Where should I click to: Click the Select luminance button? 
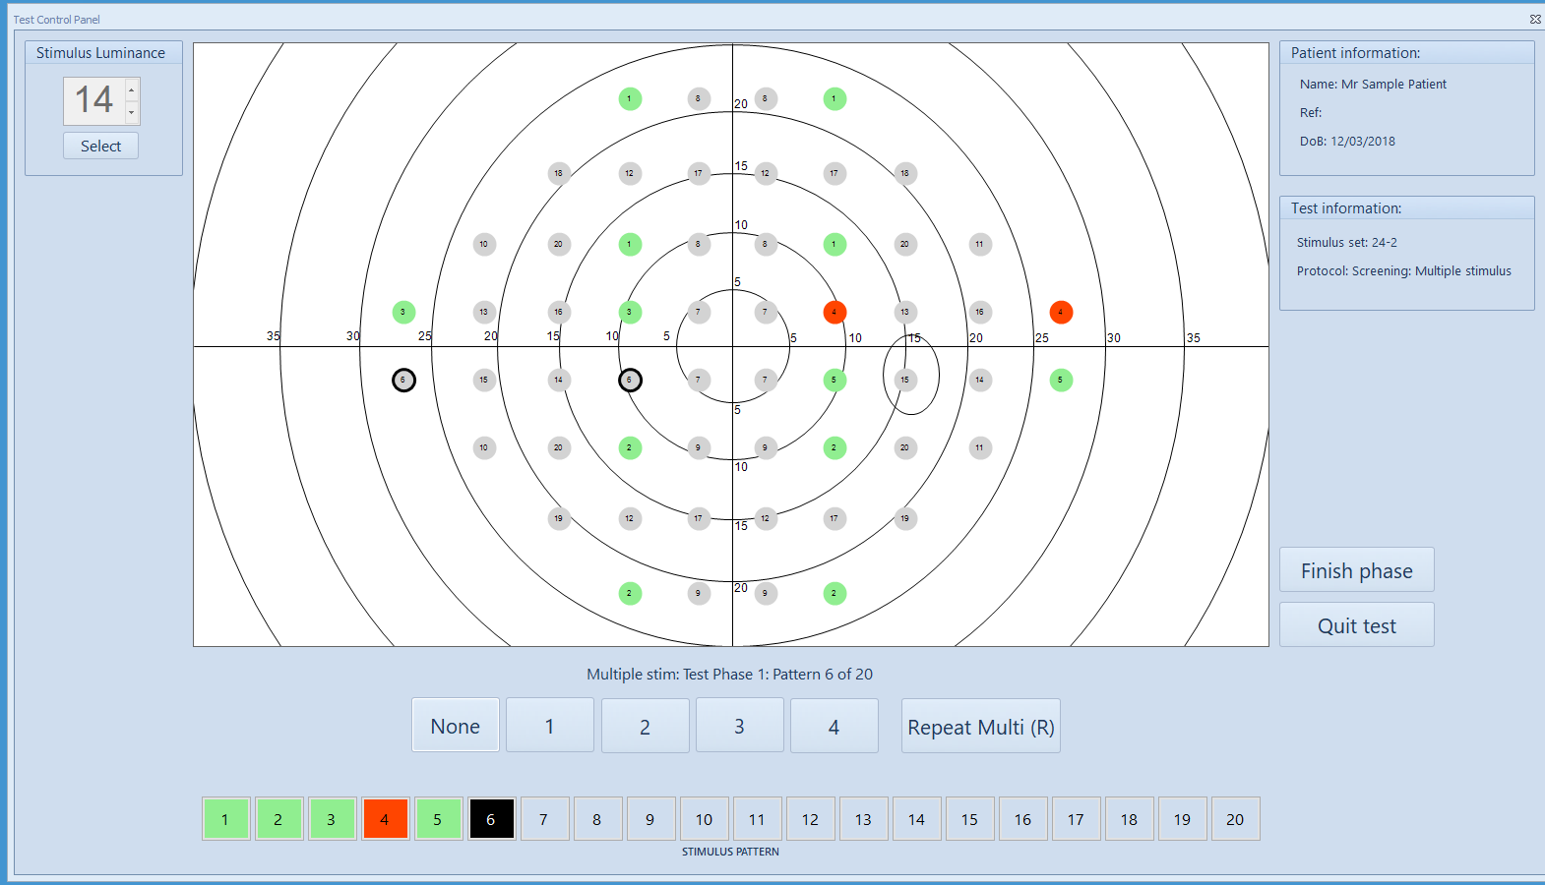(101, 146)
